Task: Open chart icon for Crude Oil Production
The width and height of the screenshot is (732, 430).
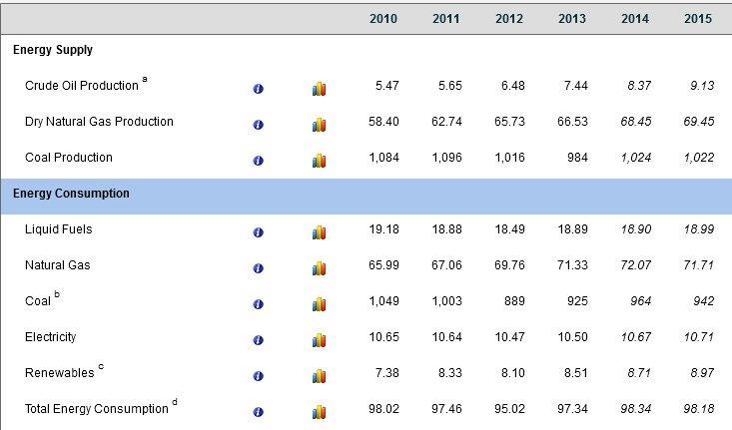Action: 319,89
